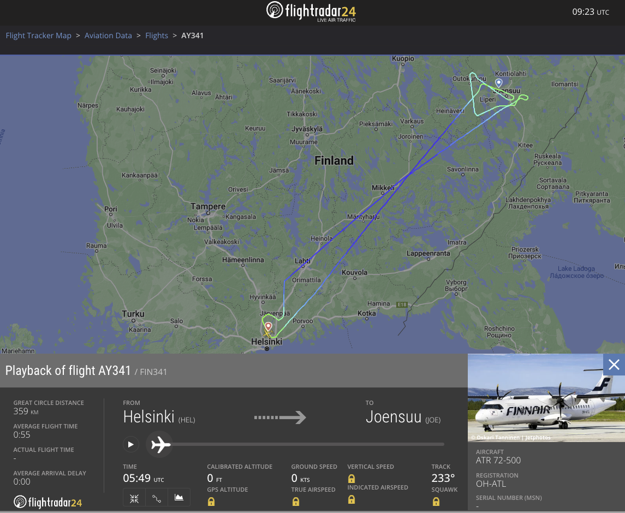Click the photo credit Oskari Tanninen Jetphotos

tap(511, 437)
